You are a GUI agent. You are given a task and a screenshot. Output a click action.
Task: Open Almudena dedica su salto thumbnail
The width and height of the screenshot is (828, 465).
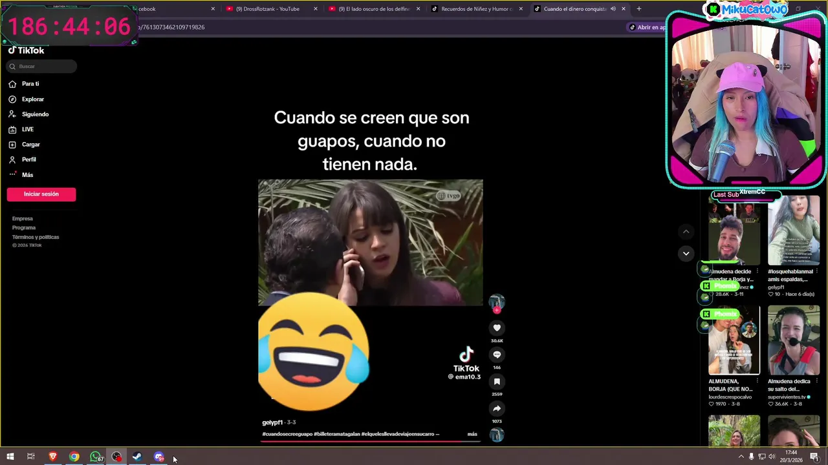tap(794, 340)
